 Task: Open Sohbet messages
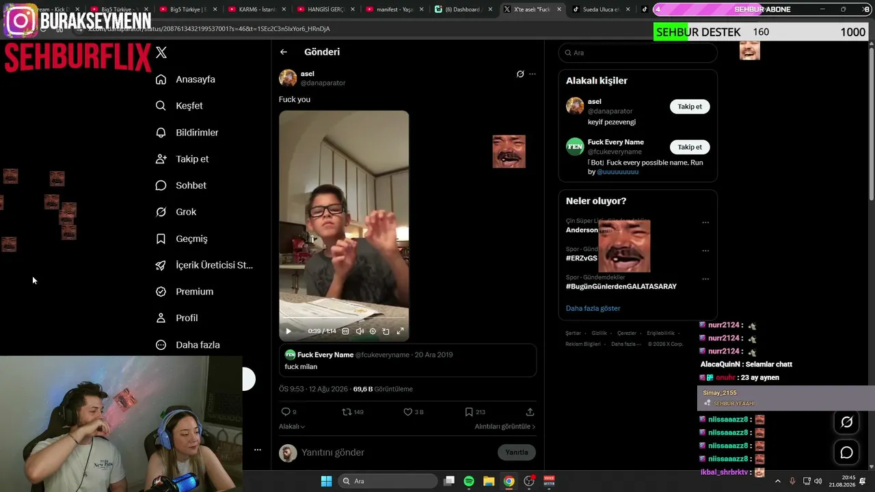tap(180, 185)
